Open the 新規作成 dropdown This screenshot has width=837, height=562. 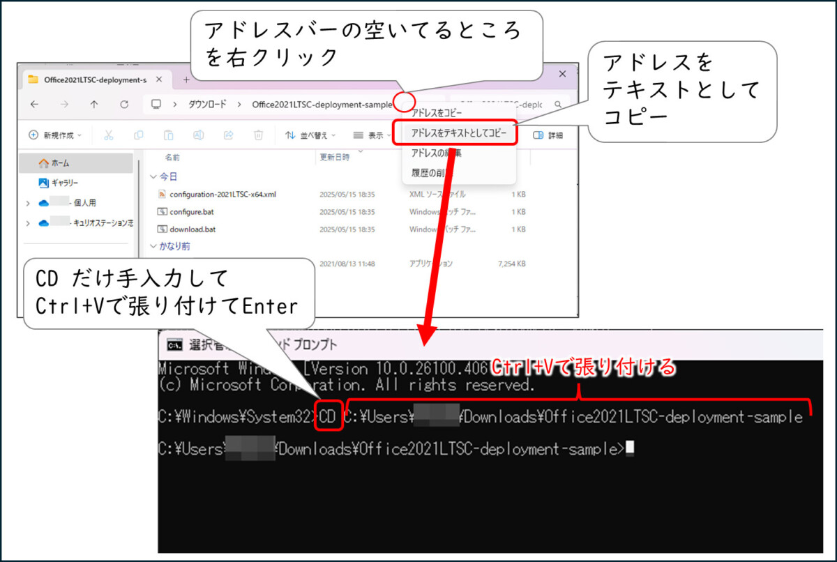pyautogui.click(x=55, y=135)
